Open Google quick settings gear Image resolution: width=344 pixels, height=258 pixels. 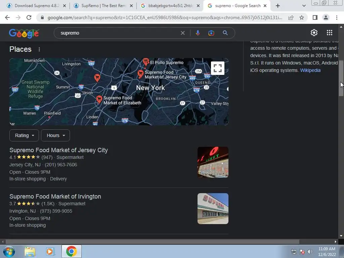coord(314,33)
